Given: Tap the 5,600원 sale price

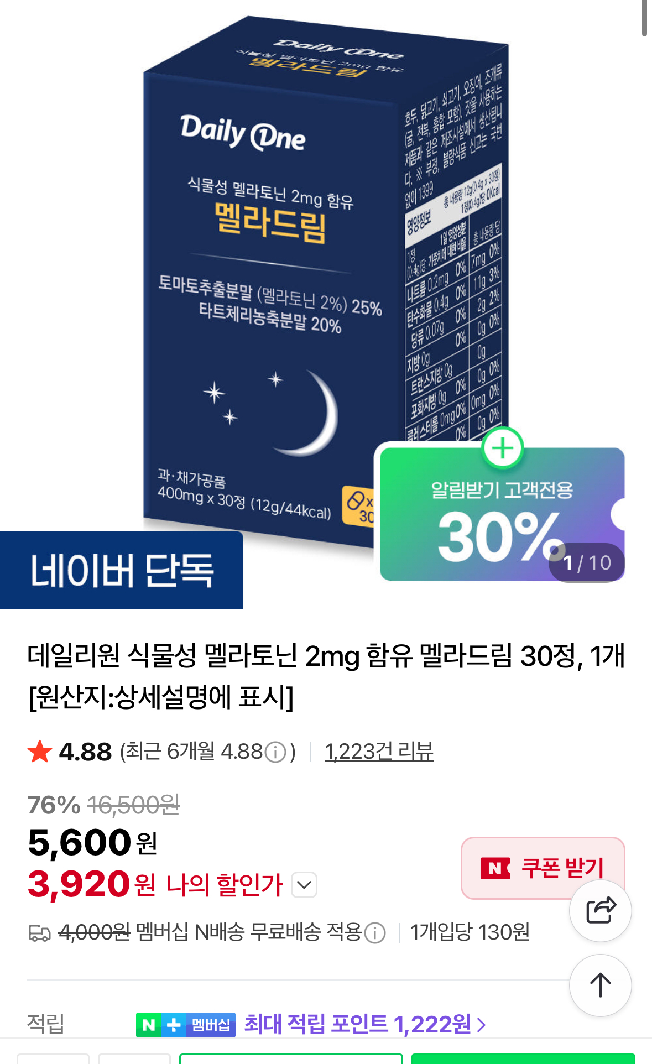Looking at the screenshot, I should coord(93,843).
